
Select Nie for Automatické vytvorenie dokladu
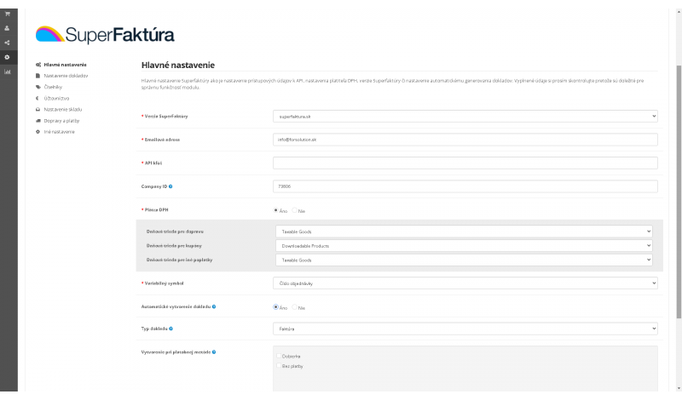[x=294, y=307]
